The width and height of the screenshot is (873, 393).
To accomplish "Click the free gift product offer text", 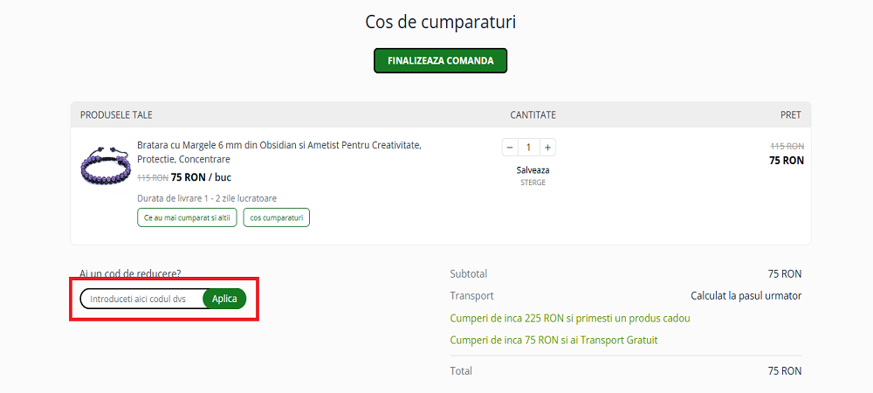I will (x=570, y=318).
